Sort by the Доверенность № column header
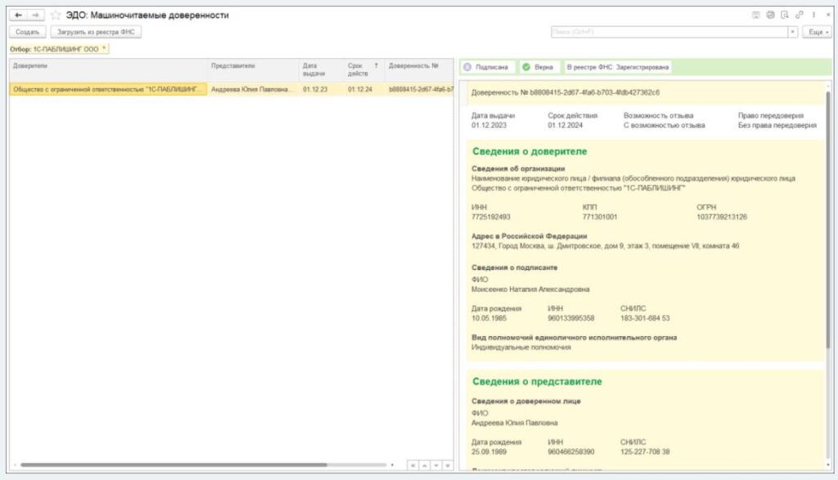Image resolution: width=838 pixels, height=480 pixels. click(419, 70)
